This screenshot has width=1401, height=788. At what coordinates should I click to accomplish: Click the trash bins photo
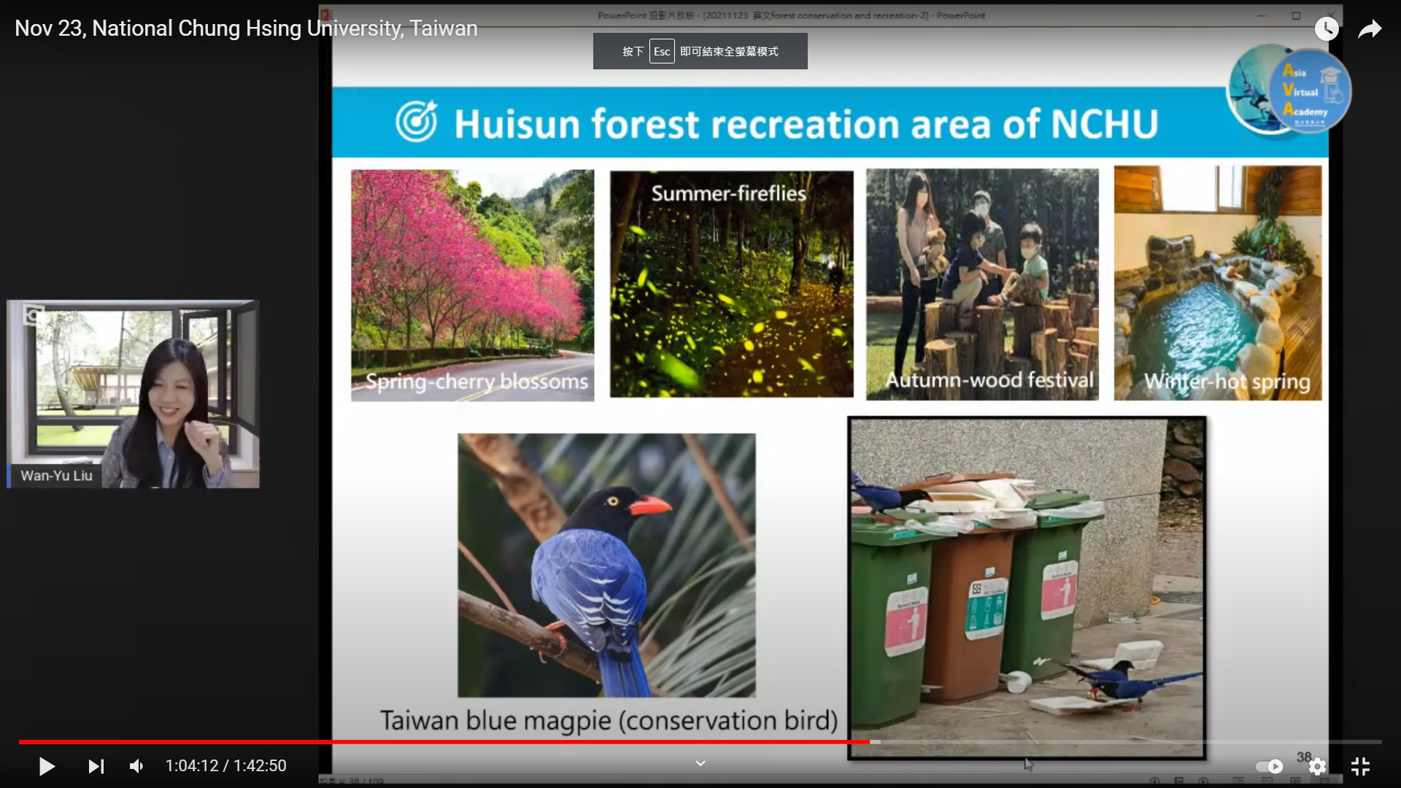click(x=1027, y=588)
